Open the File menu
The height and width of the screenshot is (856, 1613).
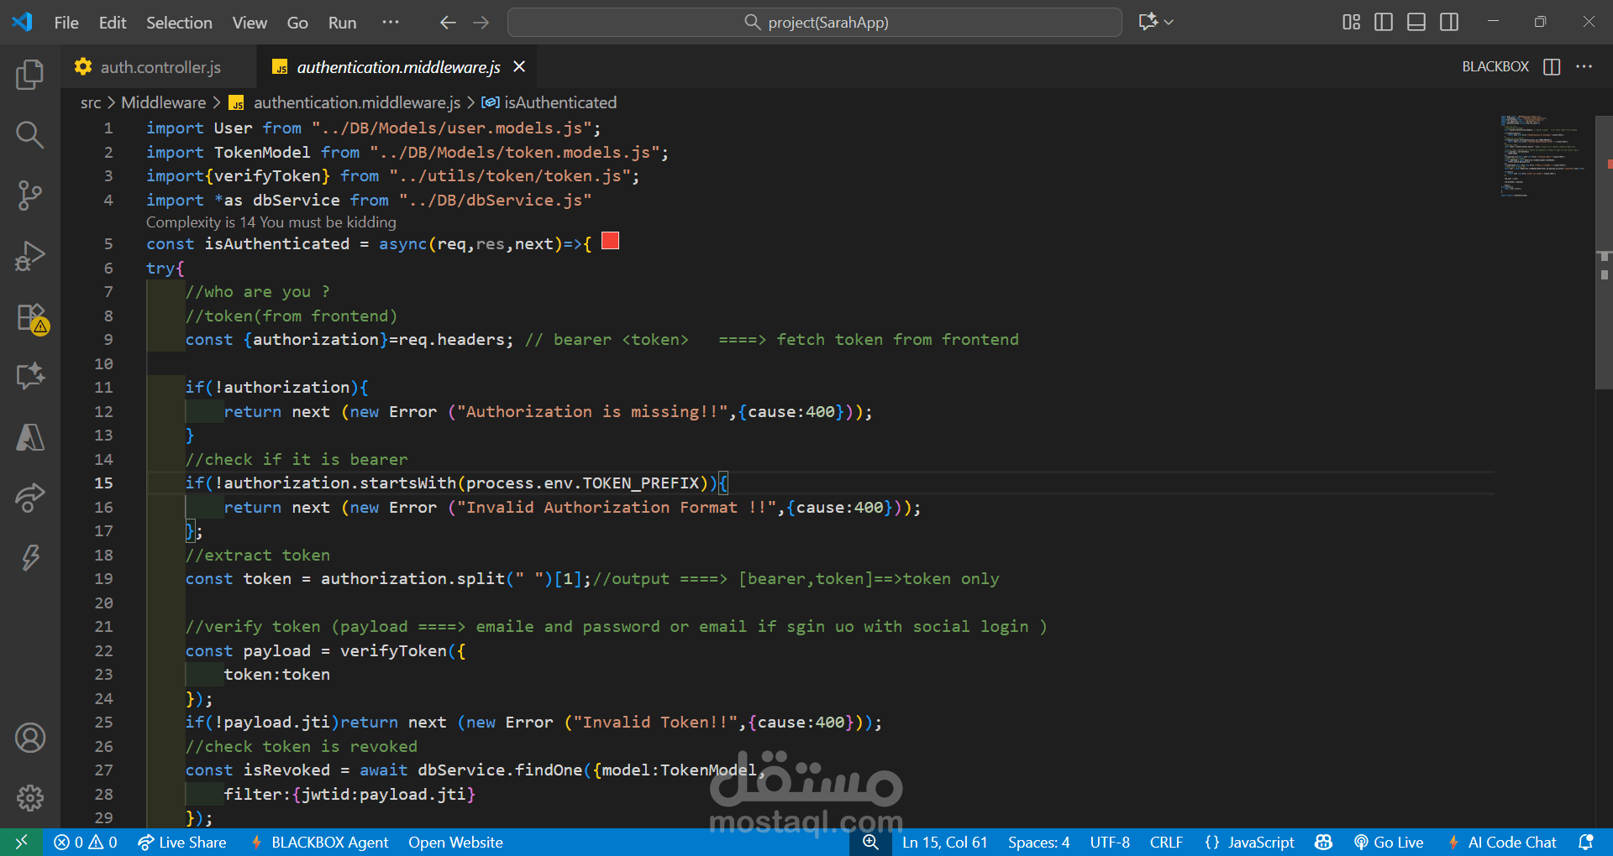66,23
